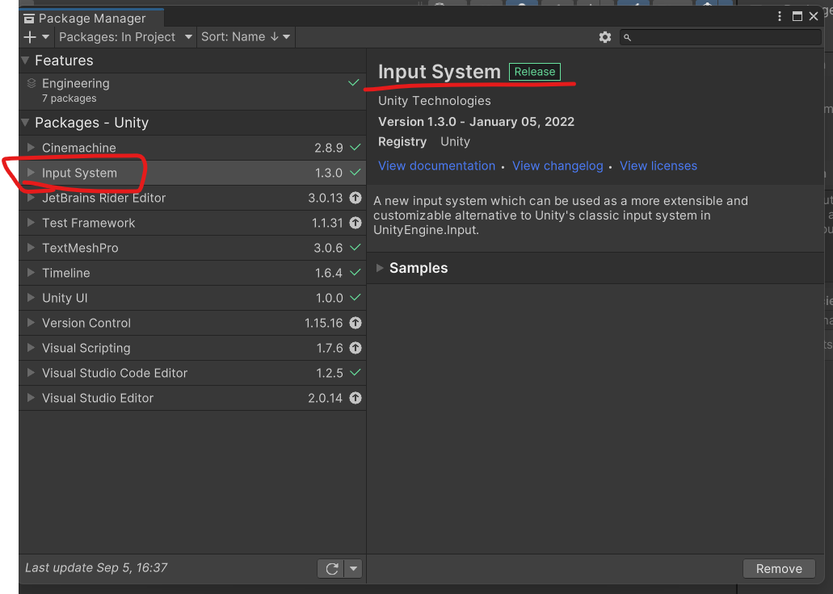
Task: Click the Release tag badge
Action: coord(534,72)
